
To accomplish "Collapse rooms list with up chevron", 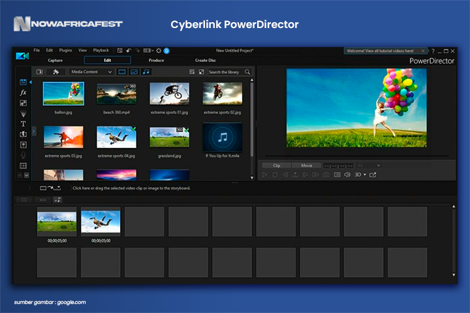I will (20, 175).
